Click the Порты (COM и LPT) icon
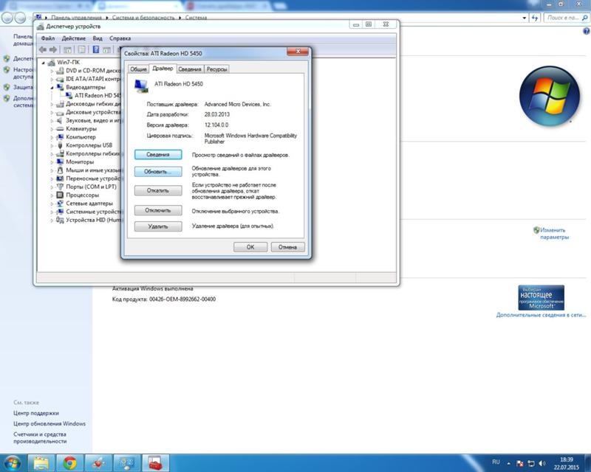This screenshot has width=591, height=472. point(60,187)
